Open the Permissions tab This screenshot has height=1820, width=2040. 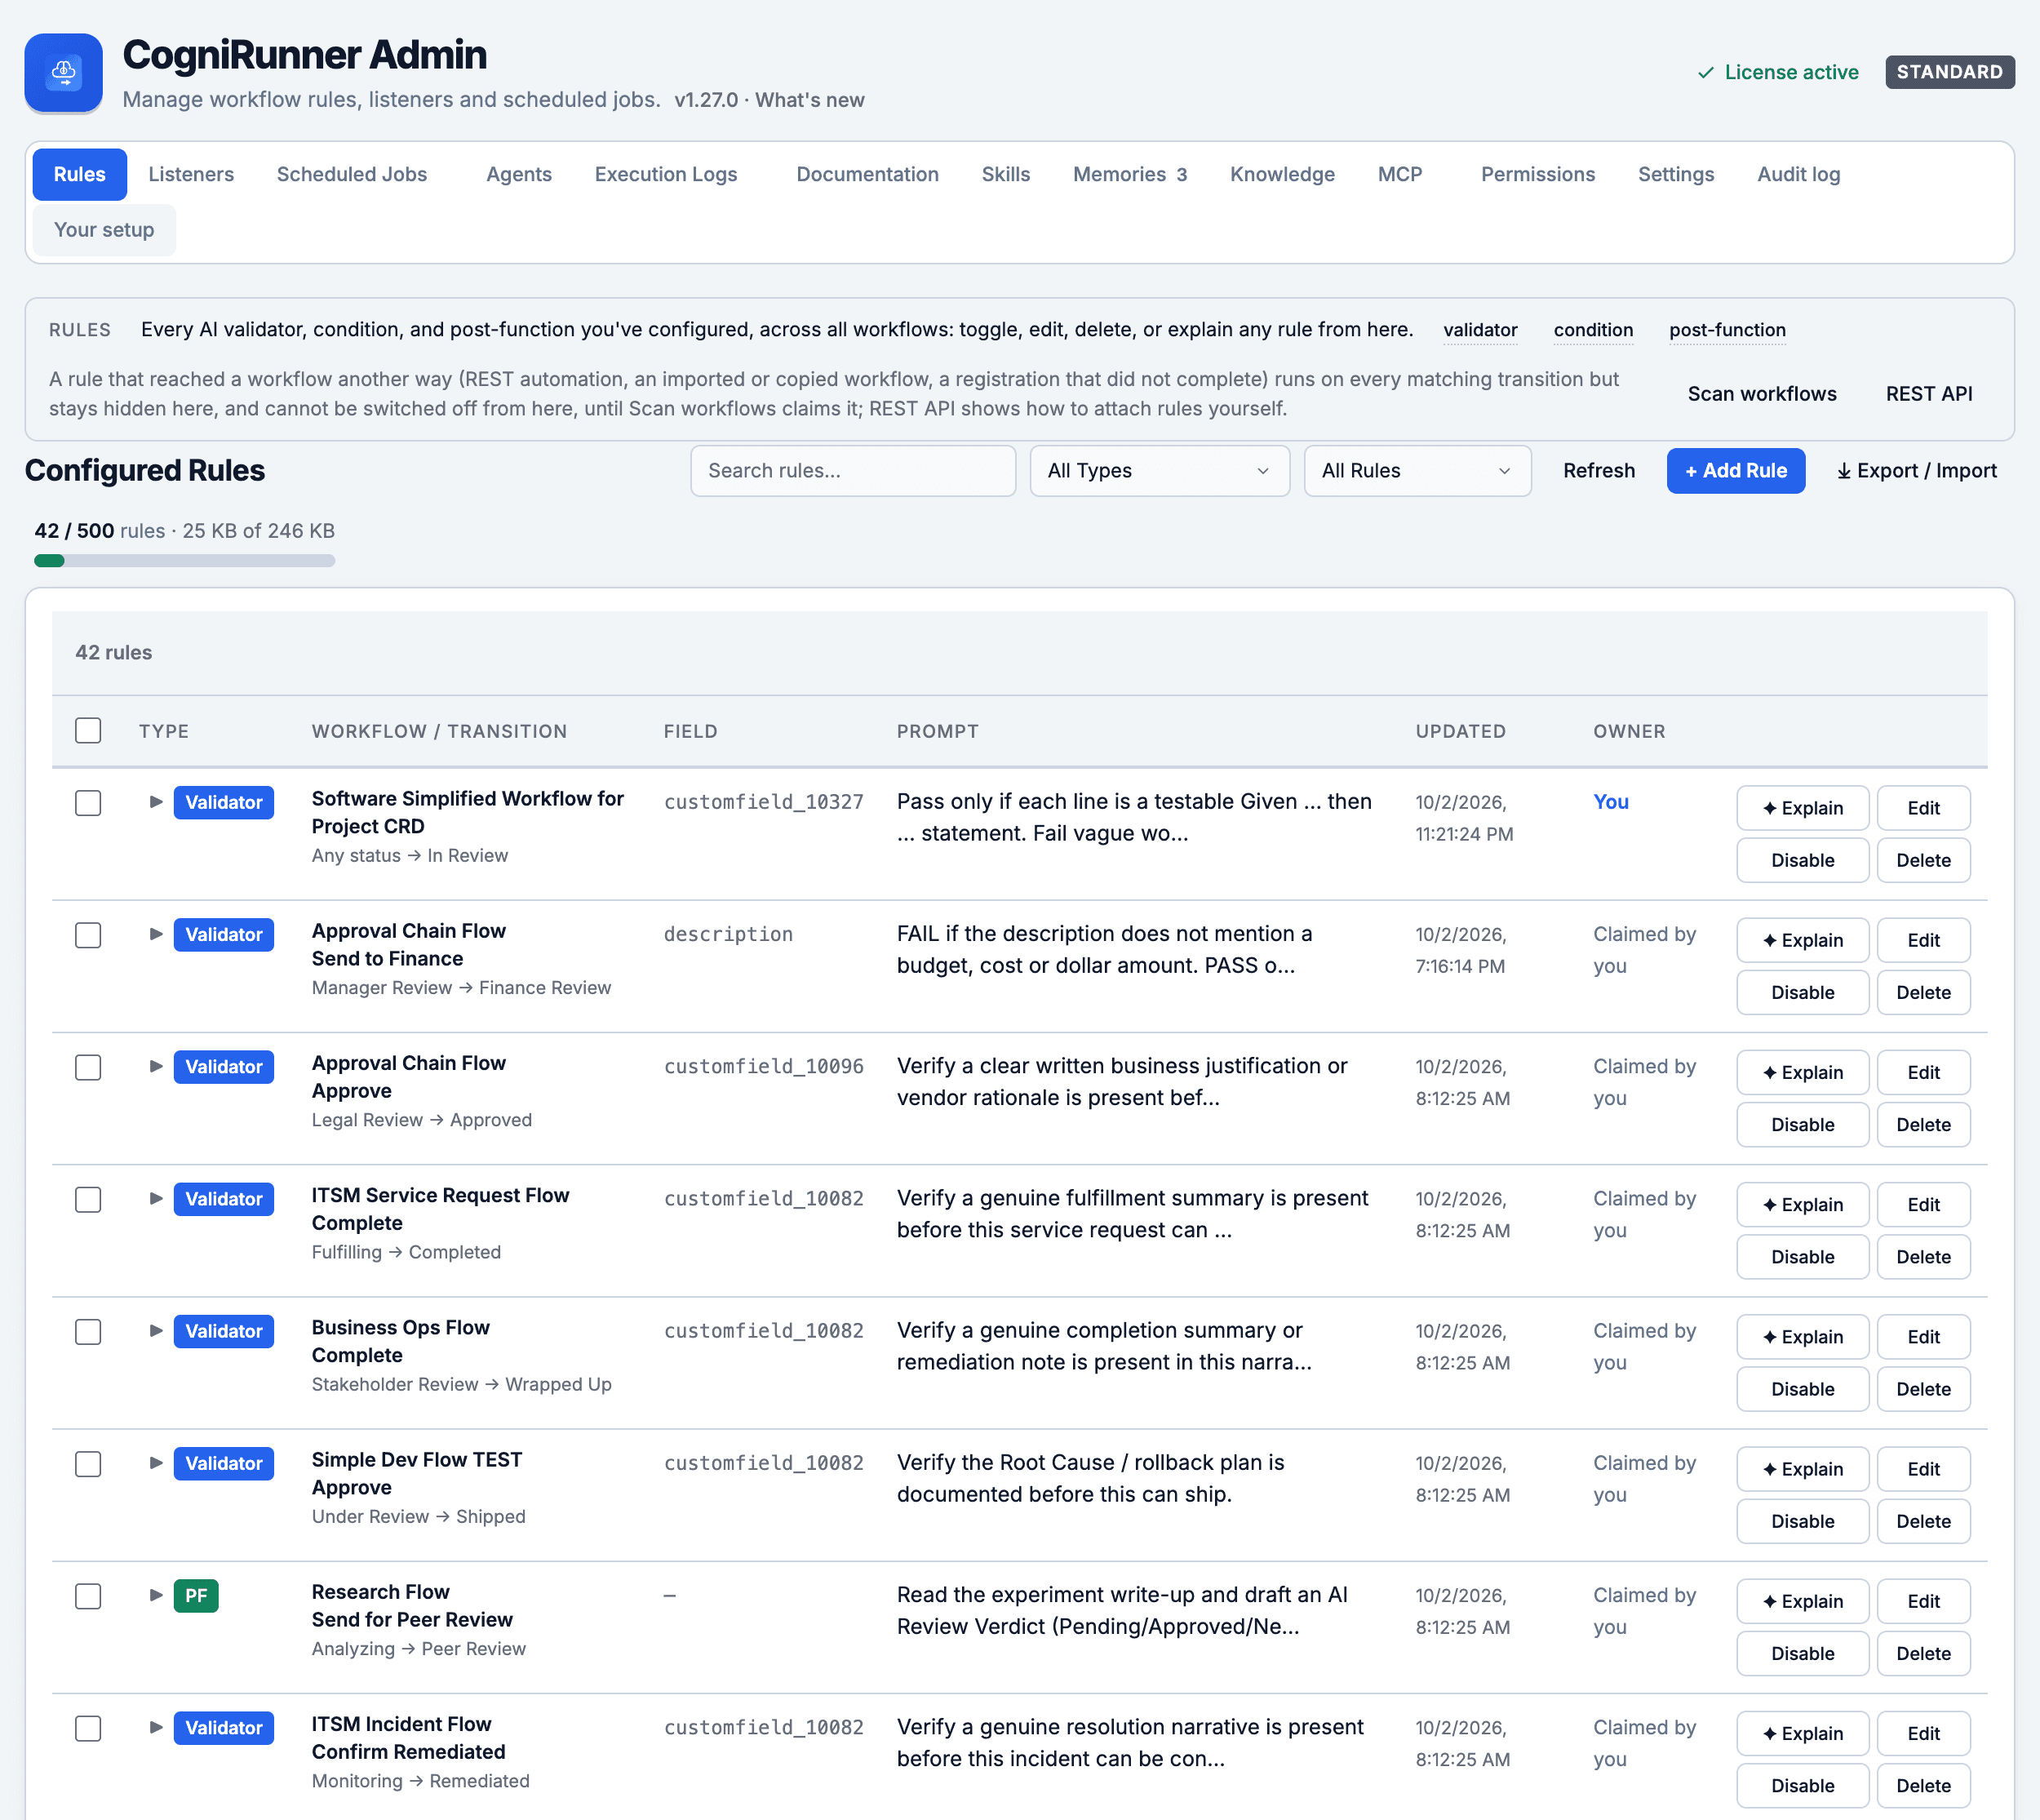[x=1537, y=174]
